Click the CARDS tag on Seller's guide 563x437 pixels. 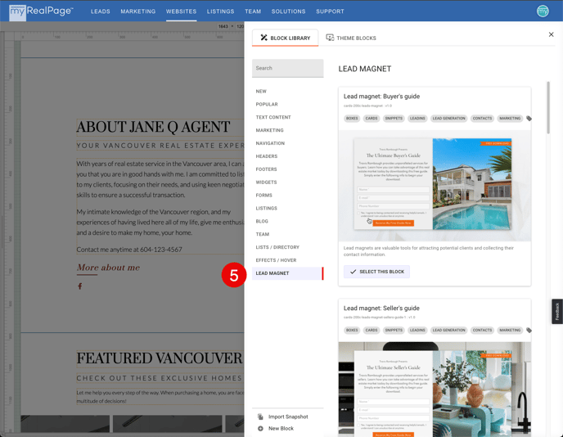click(372, 331)
